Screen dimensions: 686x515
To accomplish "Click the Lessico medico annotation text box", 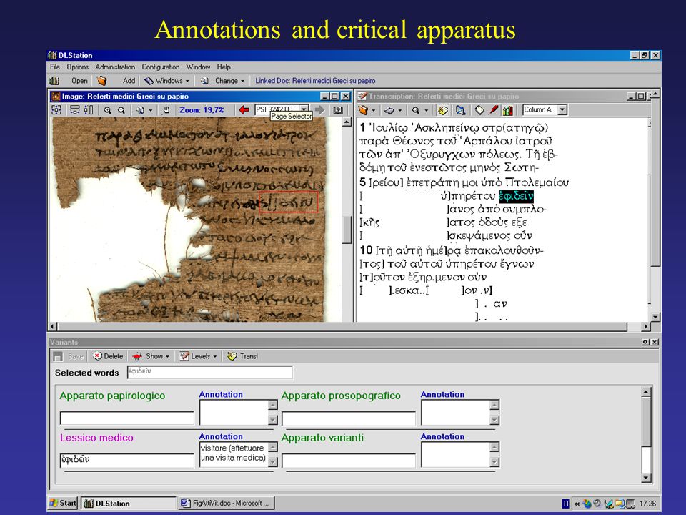I will (x=234, y=453).
